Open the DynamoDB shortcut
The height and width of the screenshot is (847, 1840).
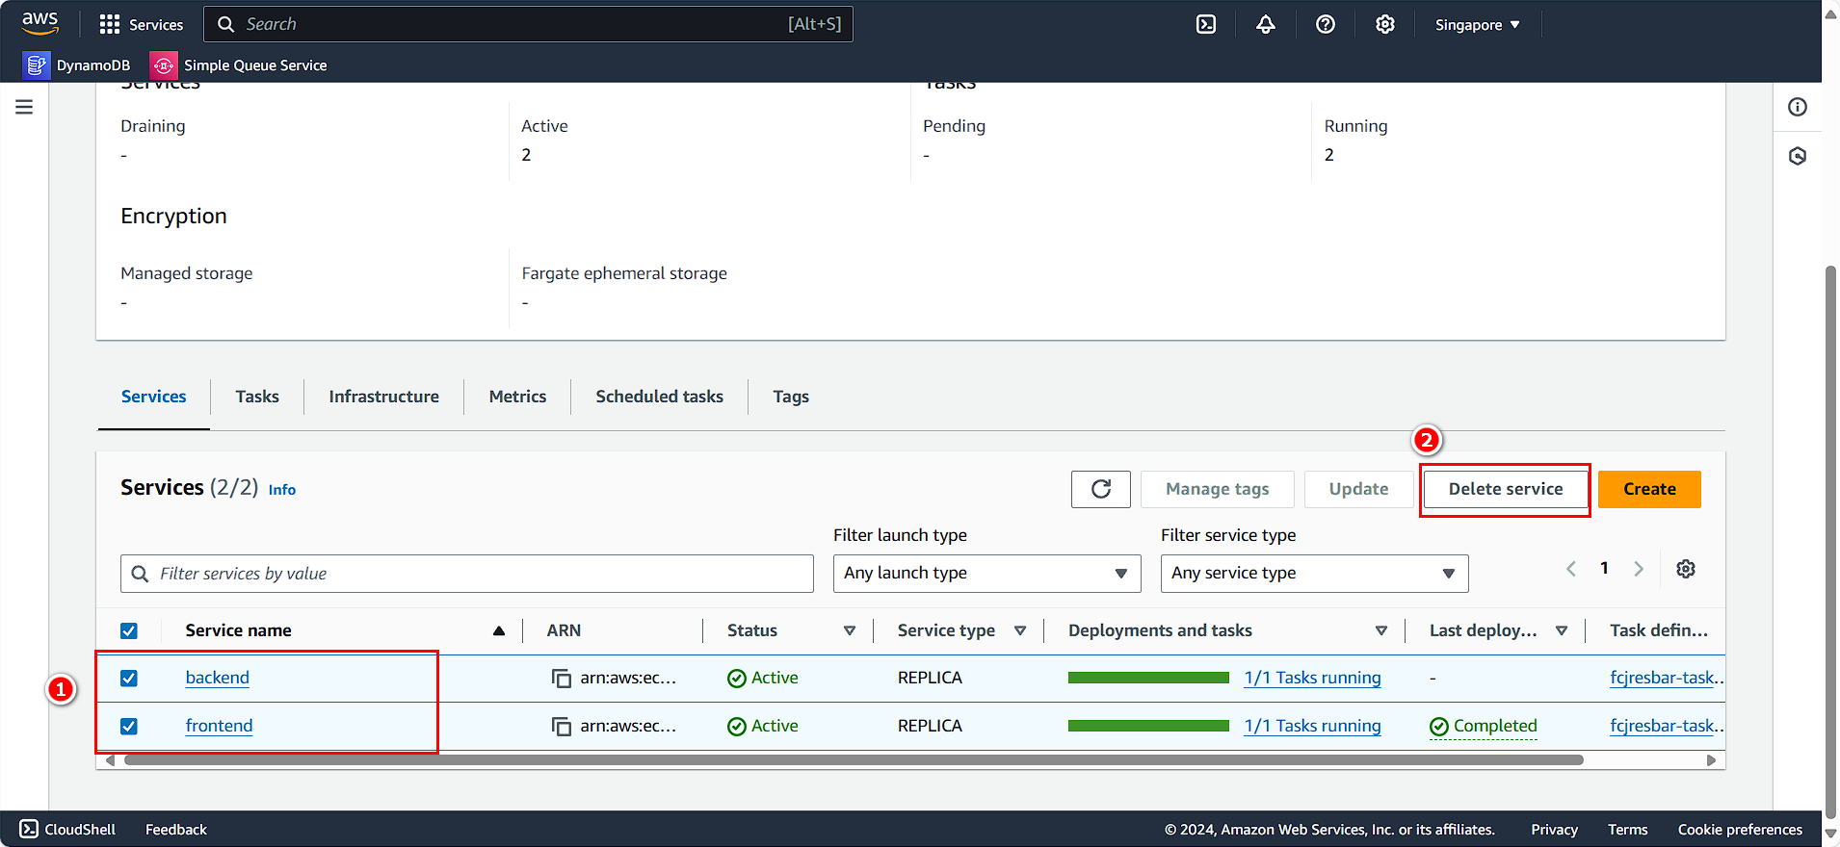pyautogui.click(x=78, y=64)
